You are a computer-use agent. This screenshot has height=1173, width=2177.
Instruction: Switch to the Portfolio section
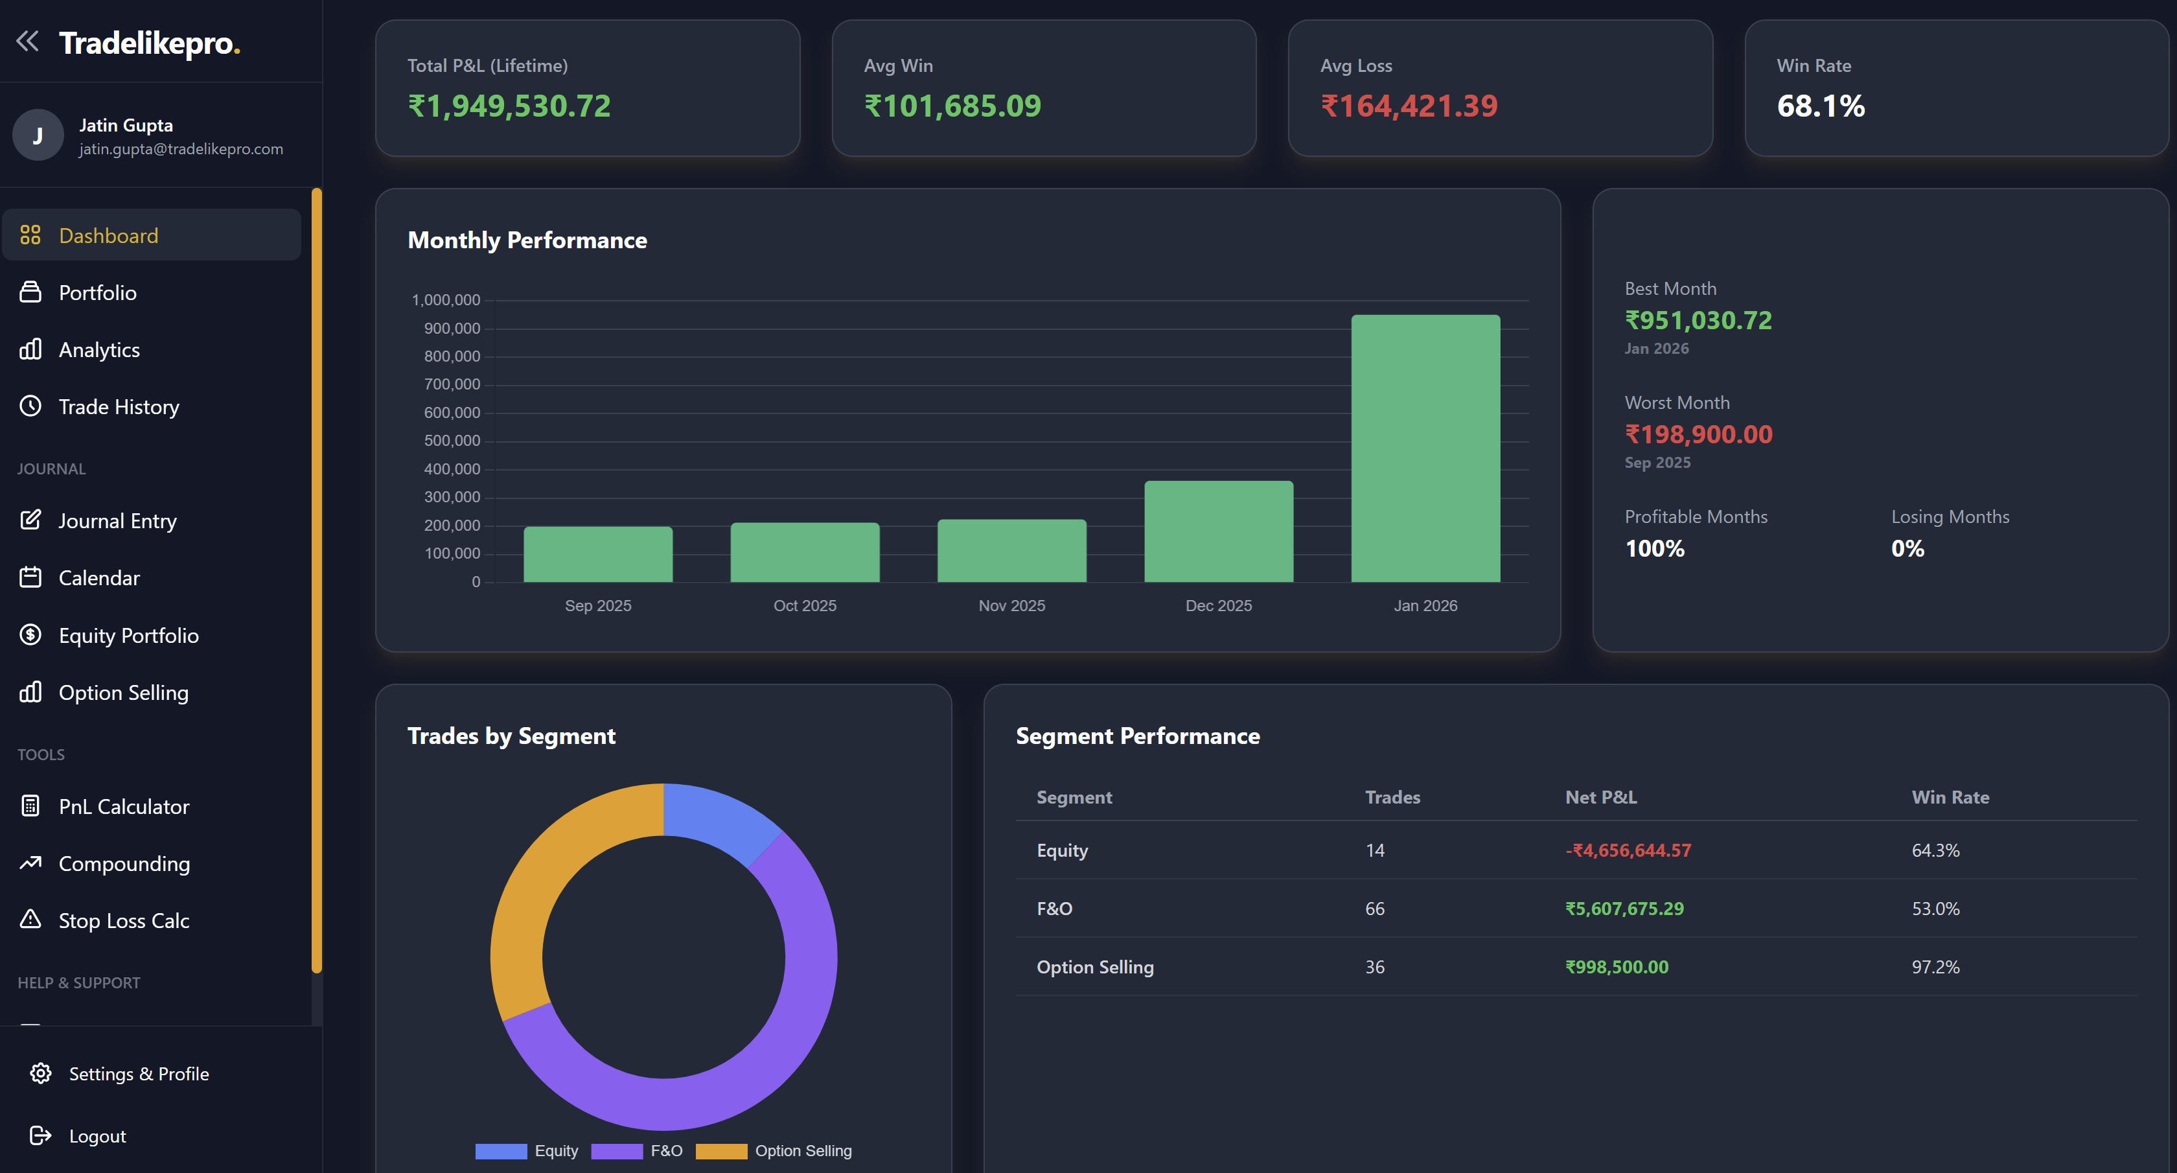[x=97, y=292]
